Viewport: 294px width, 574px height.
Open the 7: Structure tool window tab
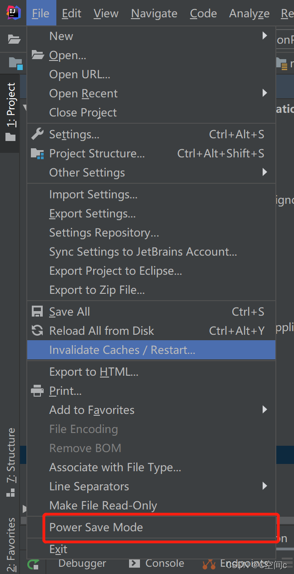[10, 462]
